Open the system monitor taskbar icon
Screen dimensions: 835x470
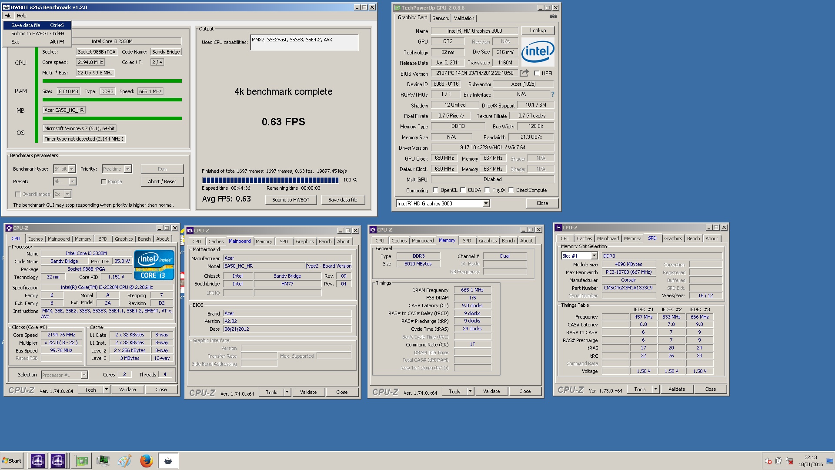pyautogui.click(x=103, y=460)
